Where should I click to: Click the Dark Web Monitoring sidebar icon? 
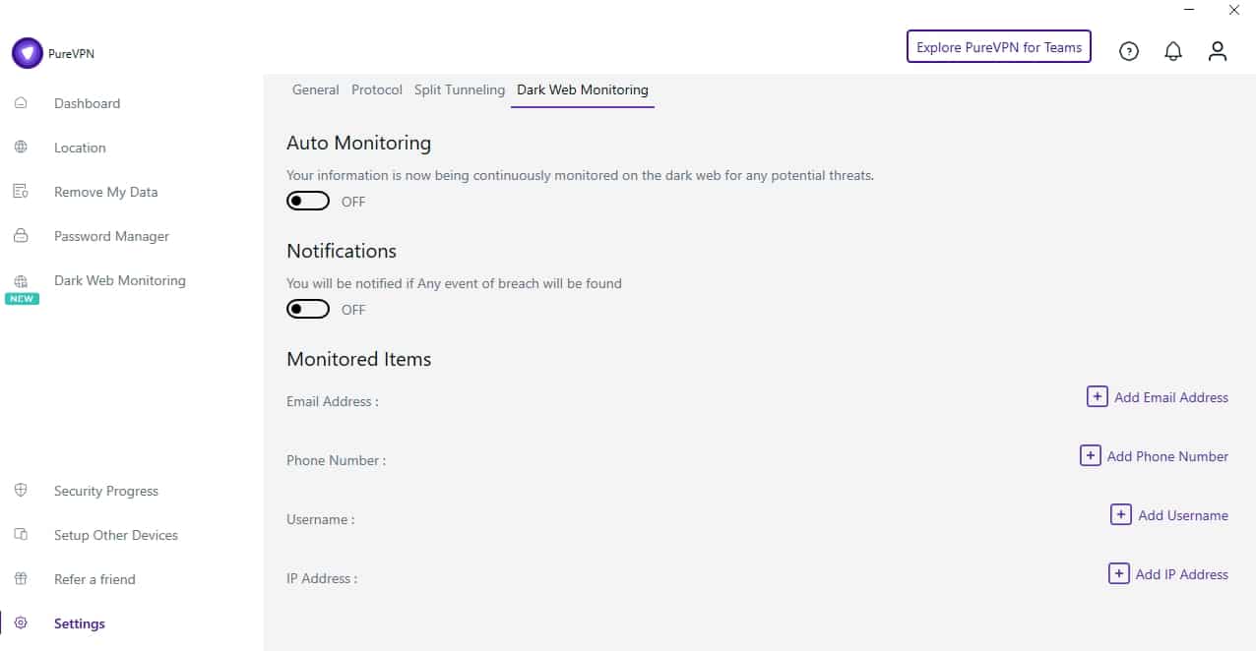21,281
